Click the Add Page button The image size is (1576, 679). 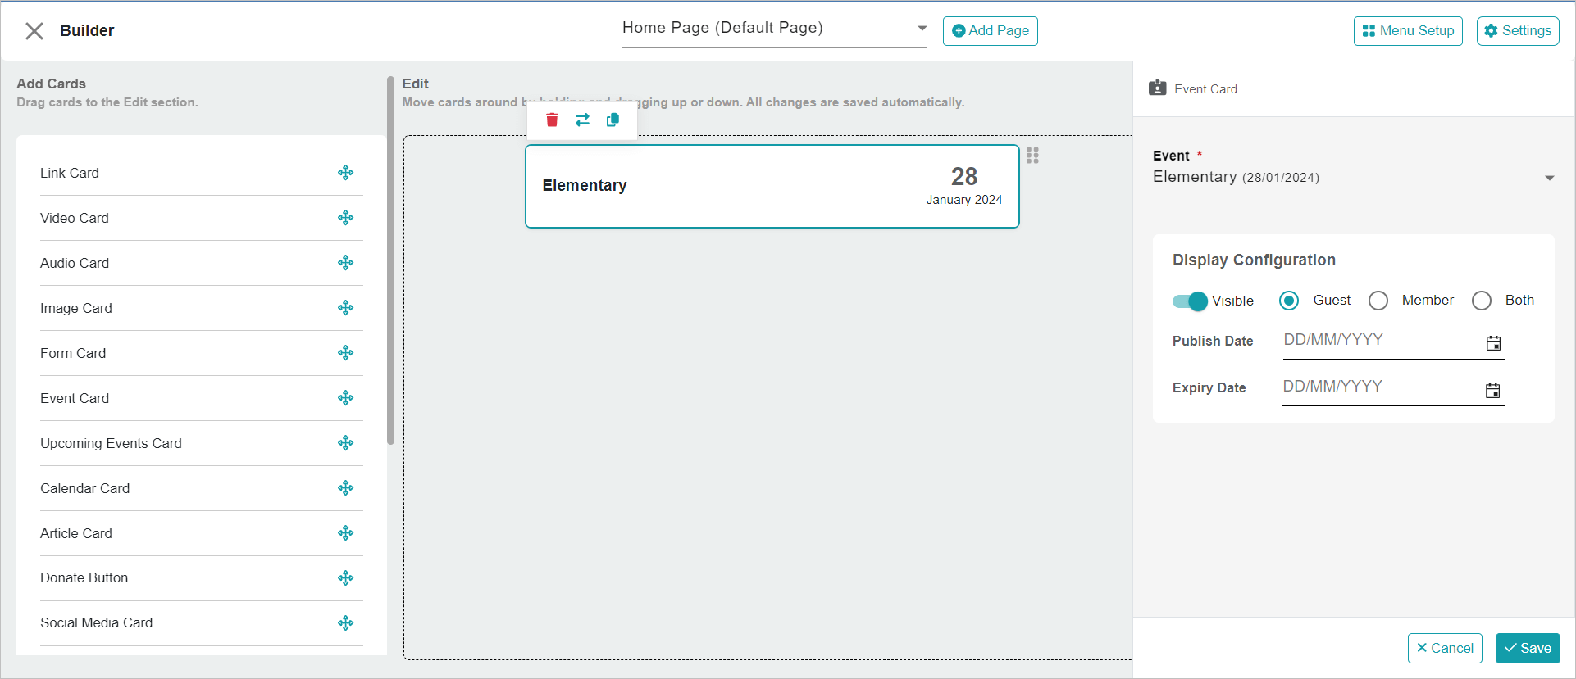click(991, 31)
